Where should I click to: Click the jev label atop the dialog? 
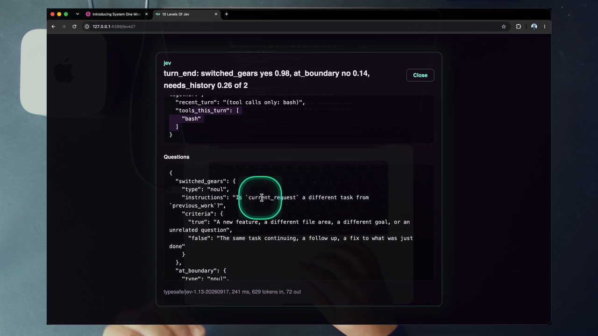[x=167, y=63]
